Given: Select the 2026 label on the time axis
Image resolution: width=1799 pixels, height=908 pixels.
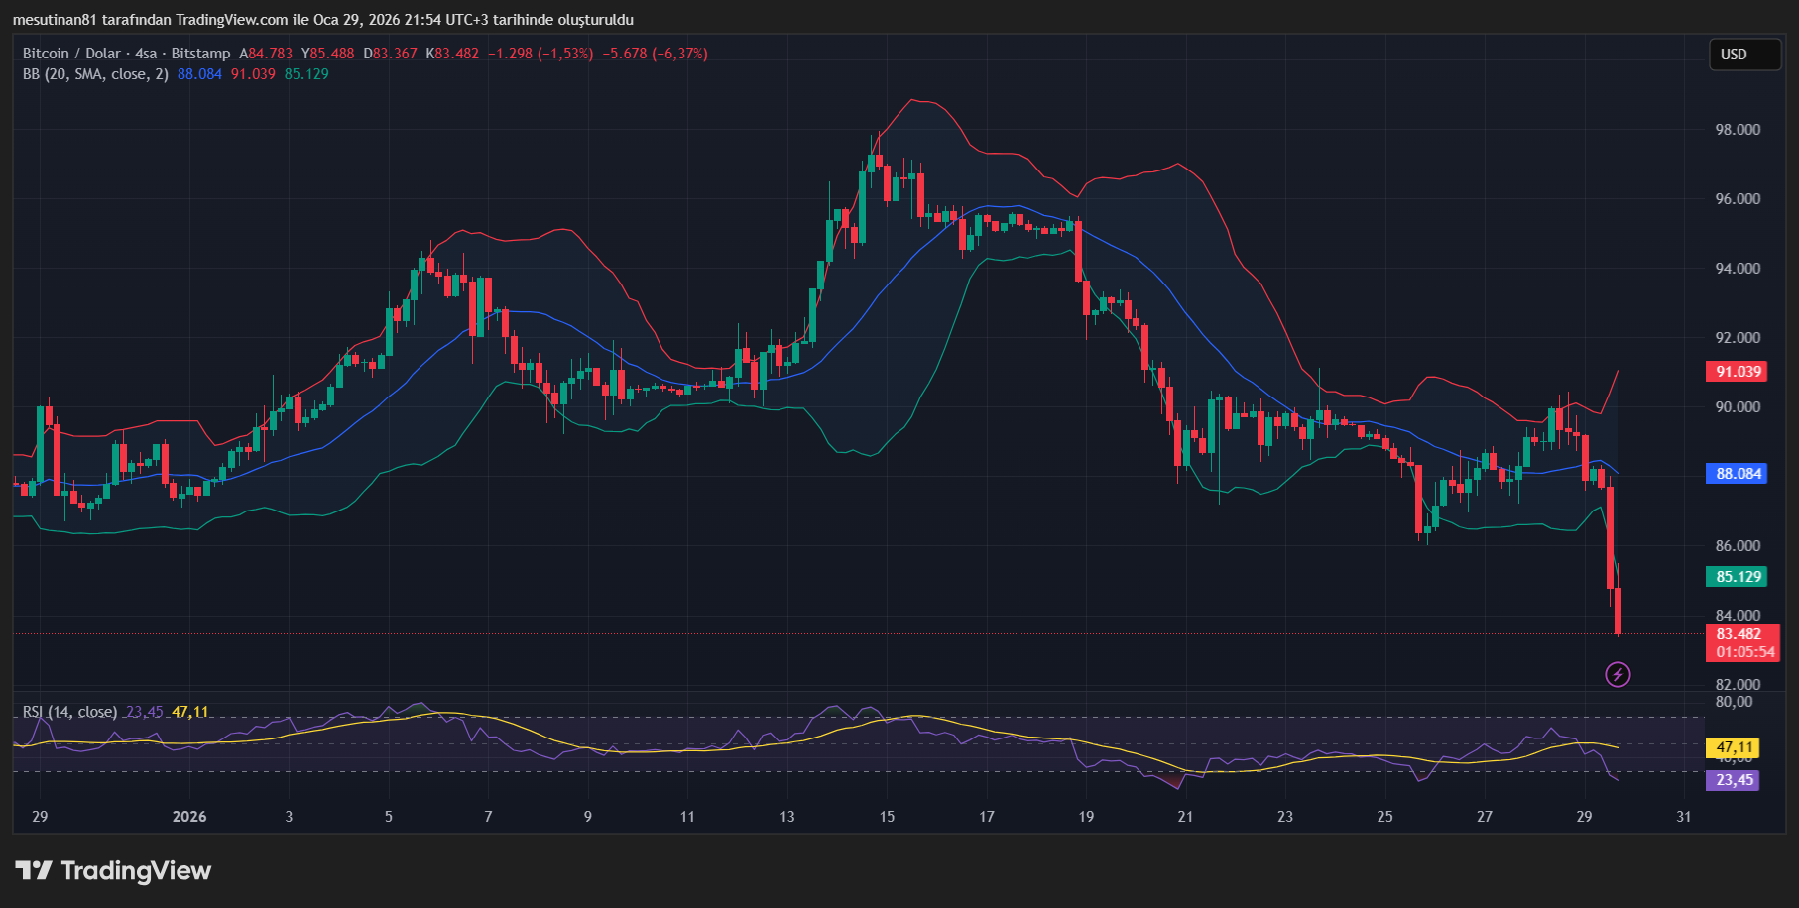Looking at the screenshot, I should [x=188, y=816].
